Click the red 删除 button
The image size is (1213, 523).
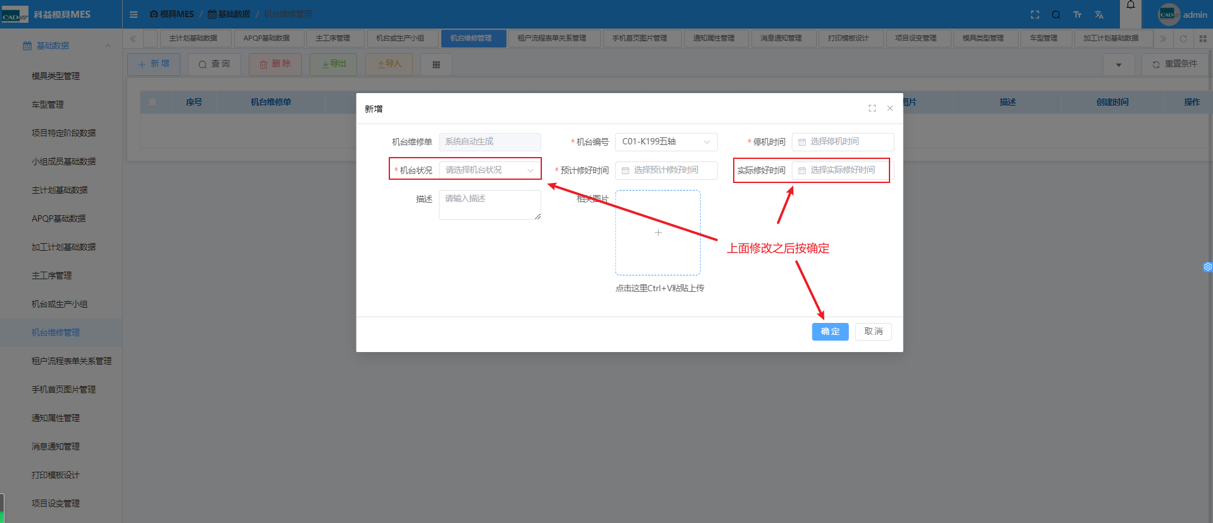pos(275,65)
